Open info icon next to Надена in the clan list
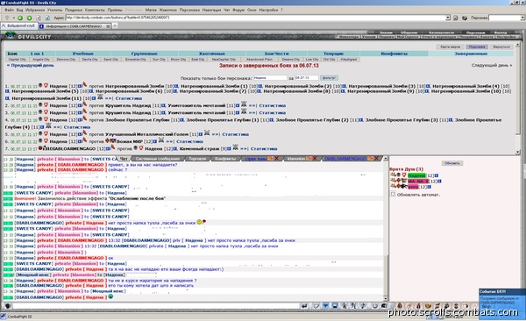The width and height of the screenshot is (526, 321). click(x=437, y=175)
